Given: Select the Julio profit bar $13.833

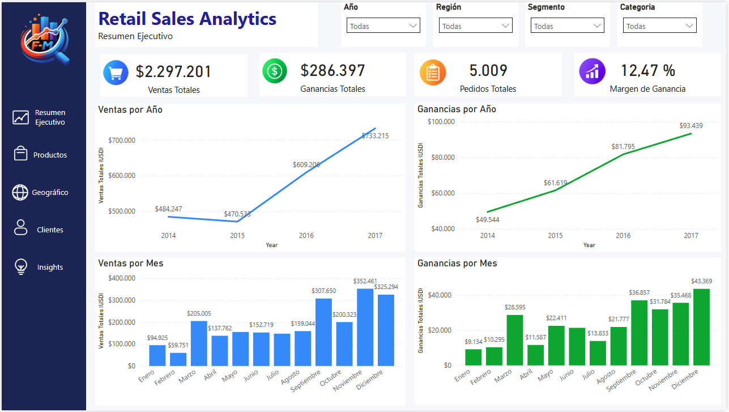Looking at the screenshot, I should click(598, 353).
